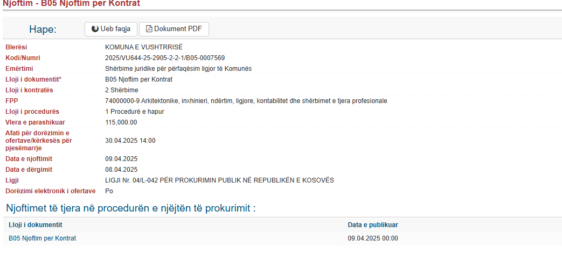The image size is (562, 255).
Task: Select the Data e dërgimit value 08.04.2025
Action: click(x=121, y=169)
